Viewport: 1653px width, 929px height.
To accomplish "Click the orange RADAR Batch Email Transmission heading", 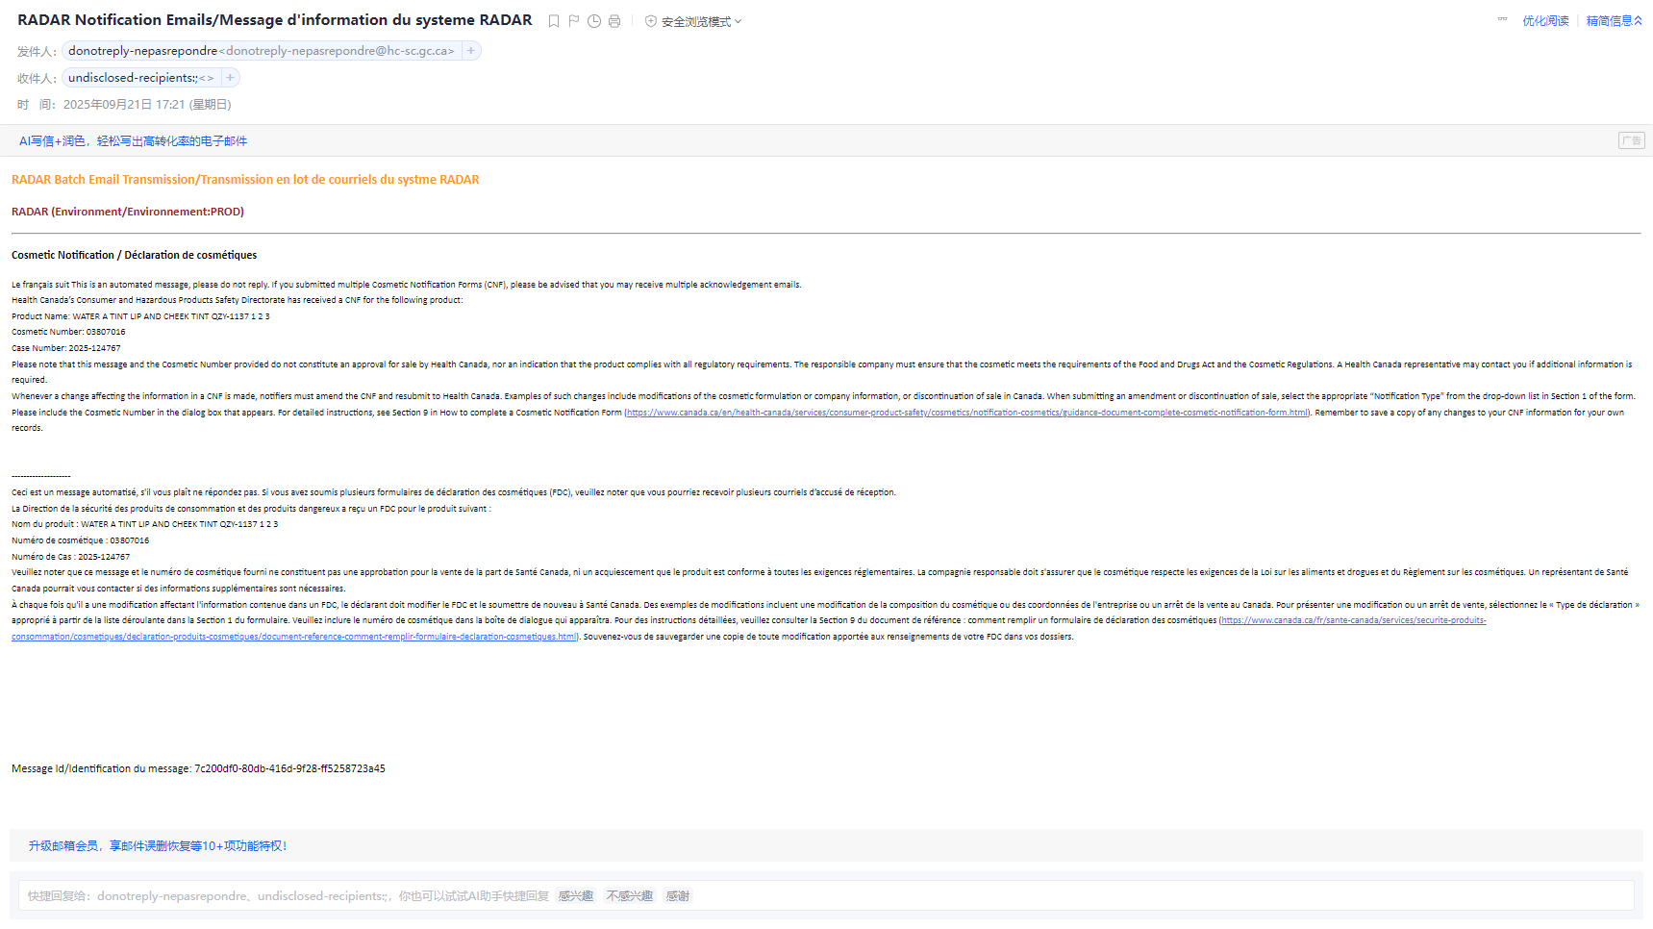I will point(245,180).
